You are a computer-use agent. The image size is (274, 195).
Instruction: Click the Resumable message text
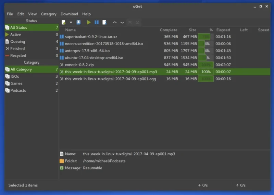tap(92, 168)
